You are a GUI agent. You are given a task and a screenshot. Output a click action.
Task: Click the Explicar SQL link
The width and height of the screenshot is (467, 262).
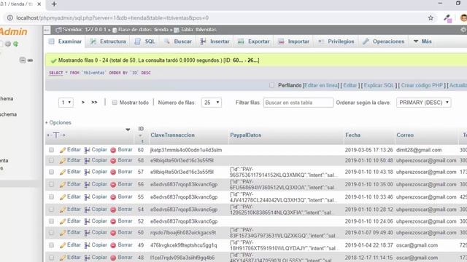pyautogui.click(x=379, y=86)
